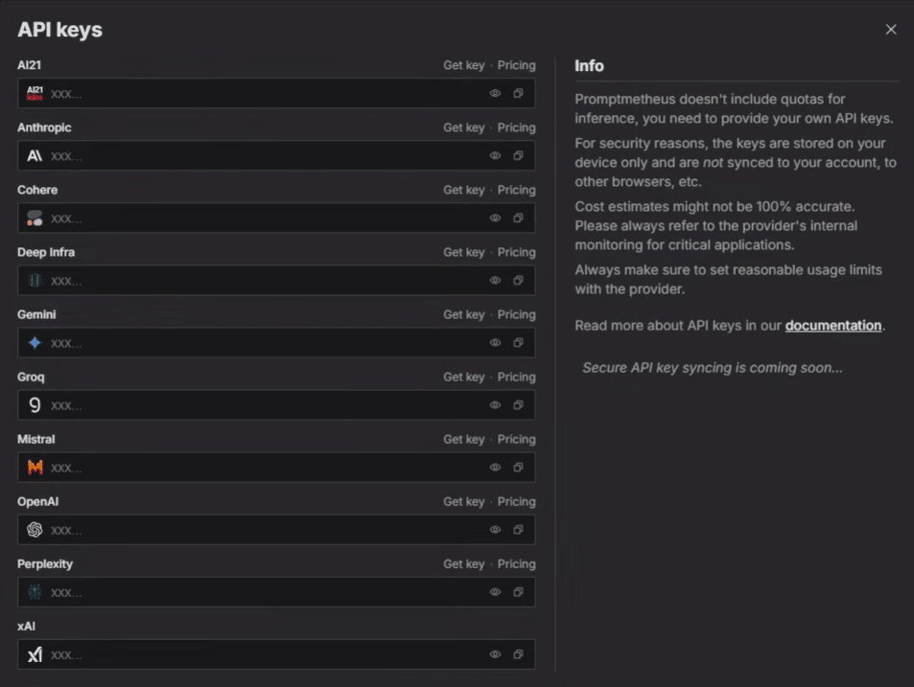
Task: View Anthropic Pricing page
Action: [516, 127]
